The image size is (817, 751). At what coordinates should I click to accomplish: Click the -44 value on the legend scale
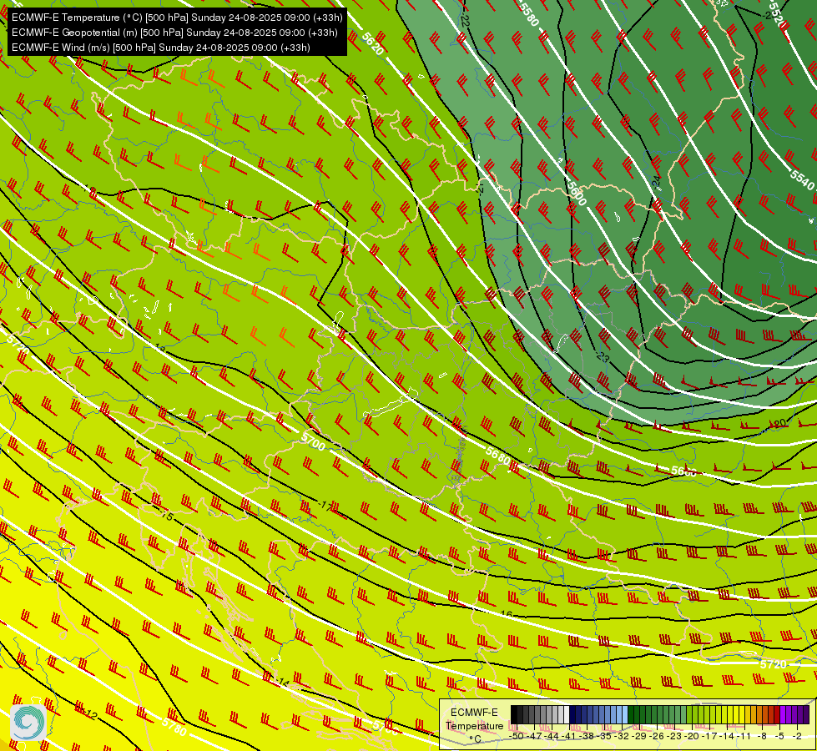tap(552, 736)
